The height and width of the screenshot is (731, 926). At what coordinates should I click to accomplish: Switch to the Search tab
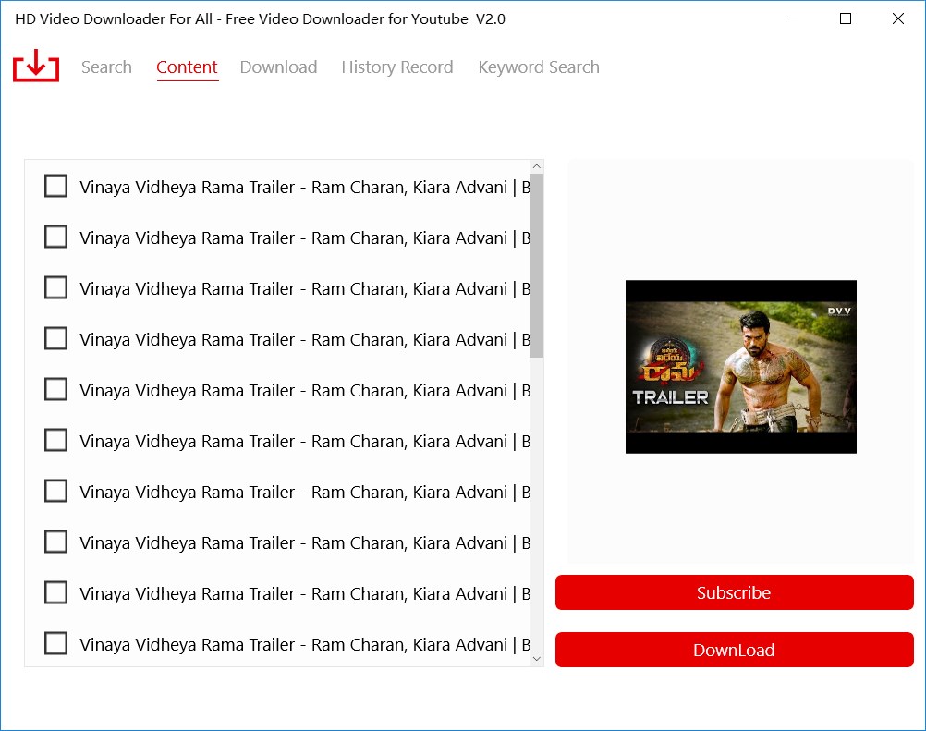[x=106, y=67]
